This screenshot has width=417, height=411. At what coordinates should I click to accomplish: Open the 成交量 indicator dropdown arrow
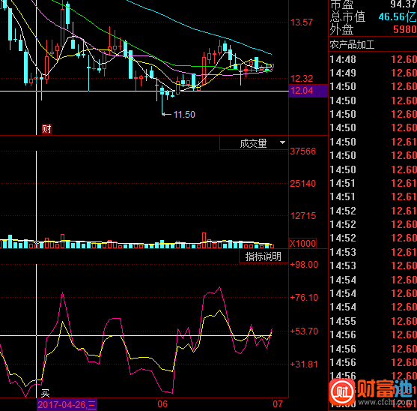tap(282, 142)
